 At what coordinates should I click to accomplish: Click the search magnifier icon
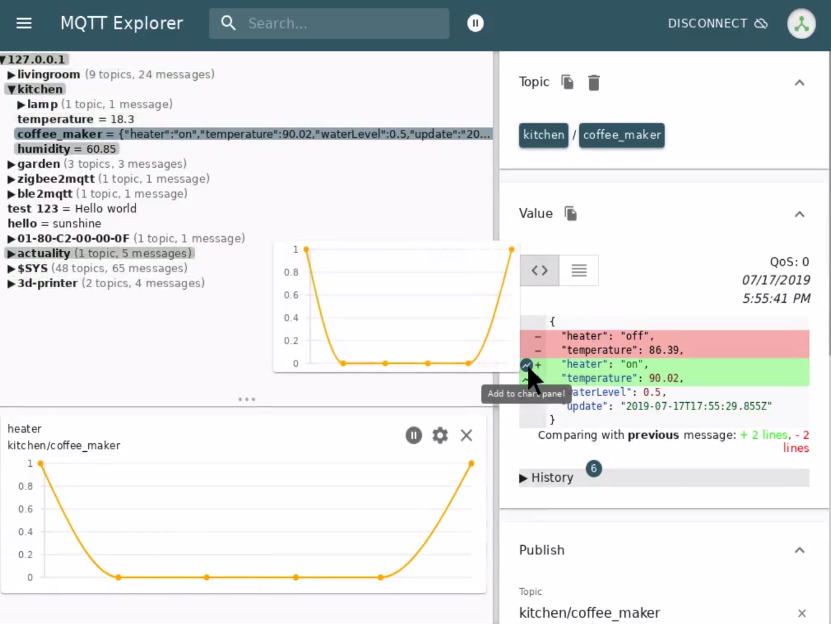click(228, 24)
